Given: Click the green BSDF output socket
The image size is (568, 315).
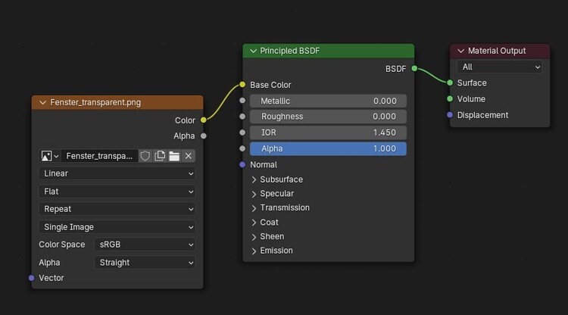Looking at the screenshot, I should coord(414,68).
